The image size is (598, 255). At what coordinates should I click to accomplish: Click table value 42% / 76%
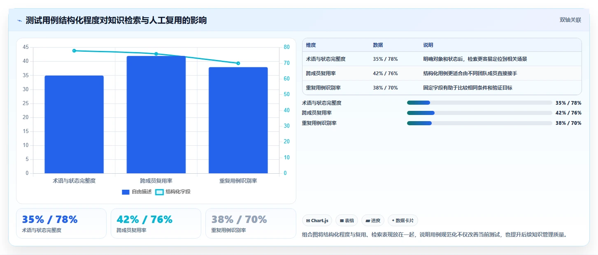(x=385, y=74)
